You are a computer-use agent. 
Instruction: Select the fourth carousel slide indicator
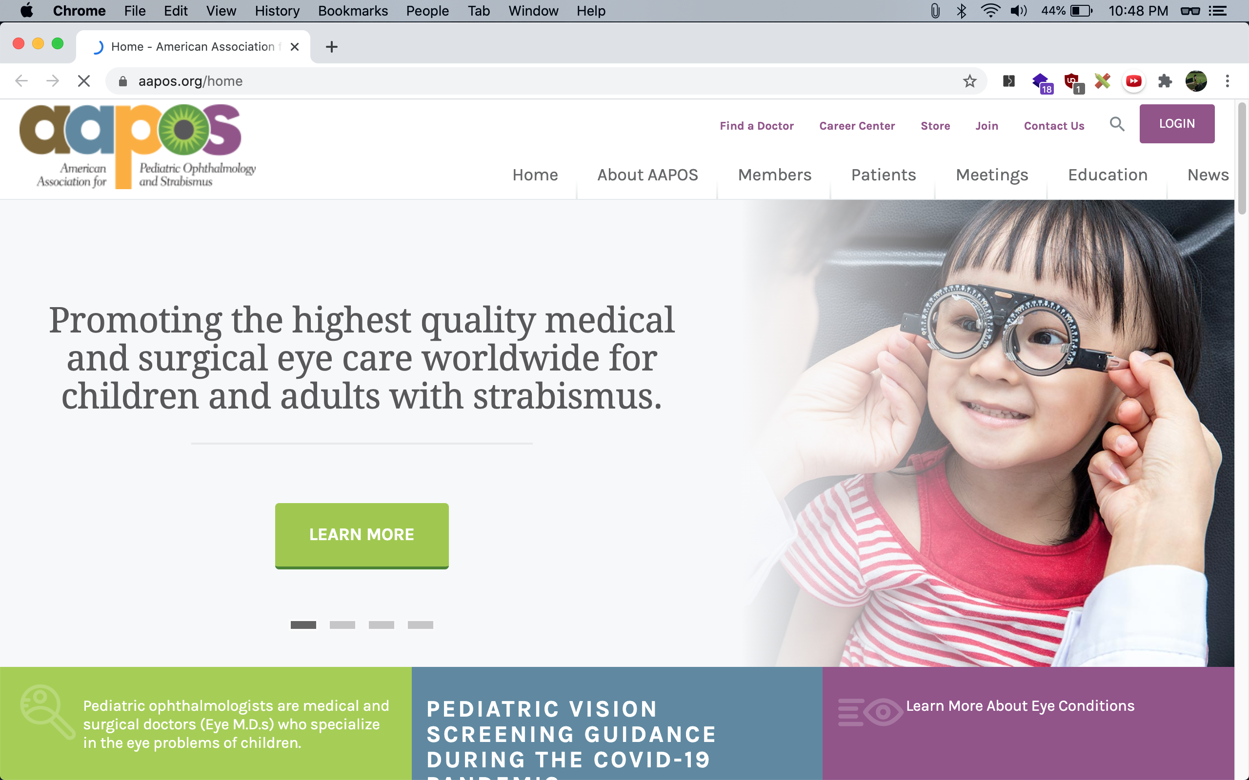tap(420, 624)
